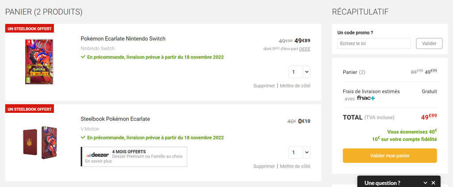Image resolution: width=453 pixels, height=187 pixels.
Task: Click the fnac+ logo in delivery fees
Action: pyautogui.click(x=366, y=98)
